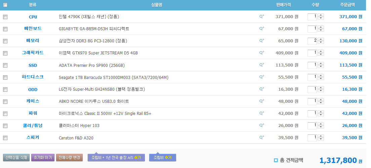
Task: Open detail magnifier for LG전자 Super-Multi row
Action: [x=262, y=89]
